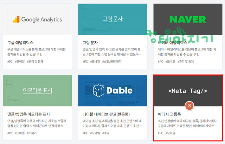Select #관리 및 통계 tag under 구글 애널리틱스
This screenshot has width=225, height=144.
[35, 62]
